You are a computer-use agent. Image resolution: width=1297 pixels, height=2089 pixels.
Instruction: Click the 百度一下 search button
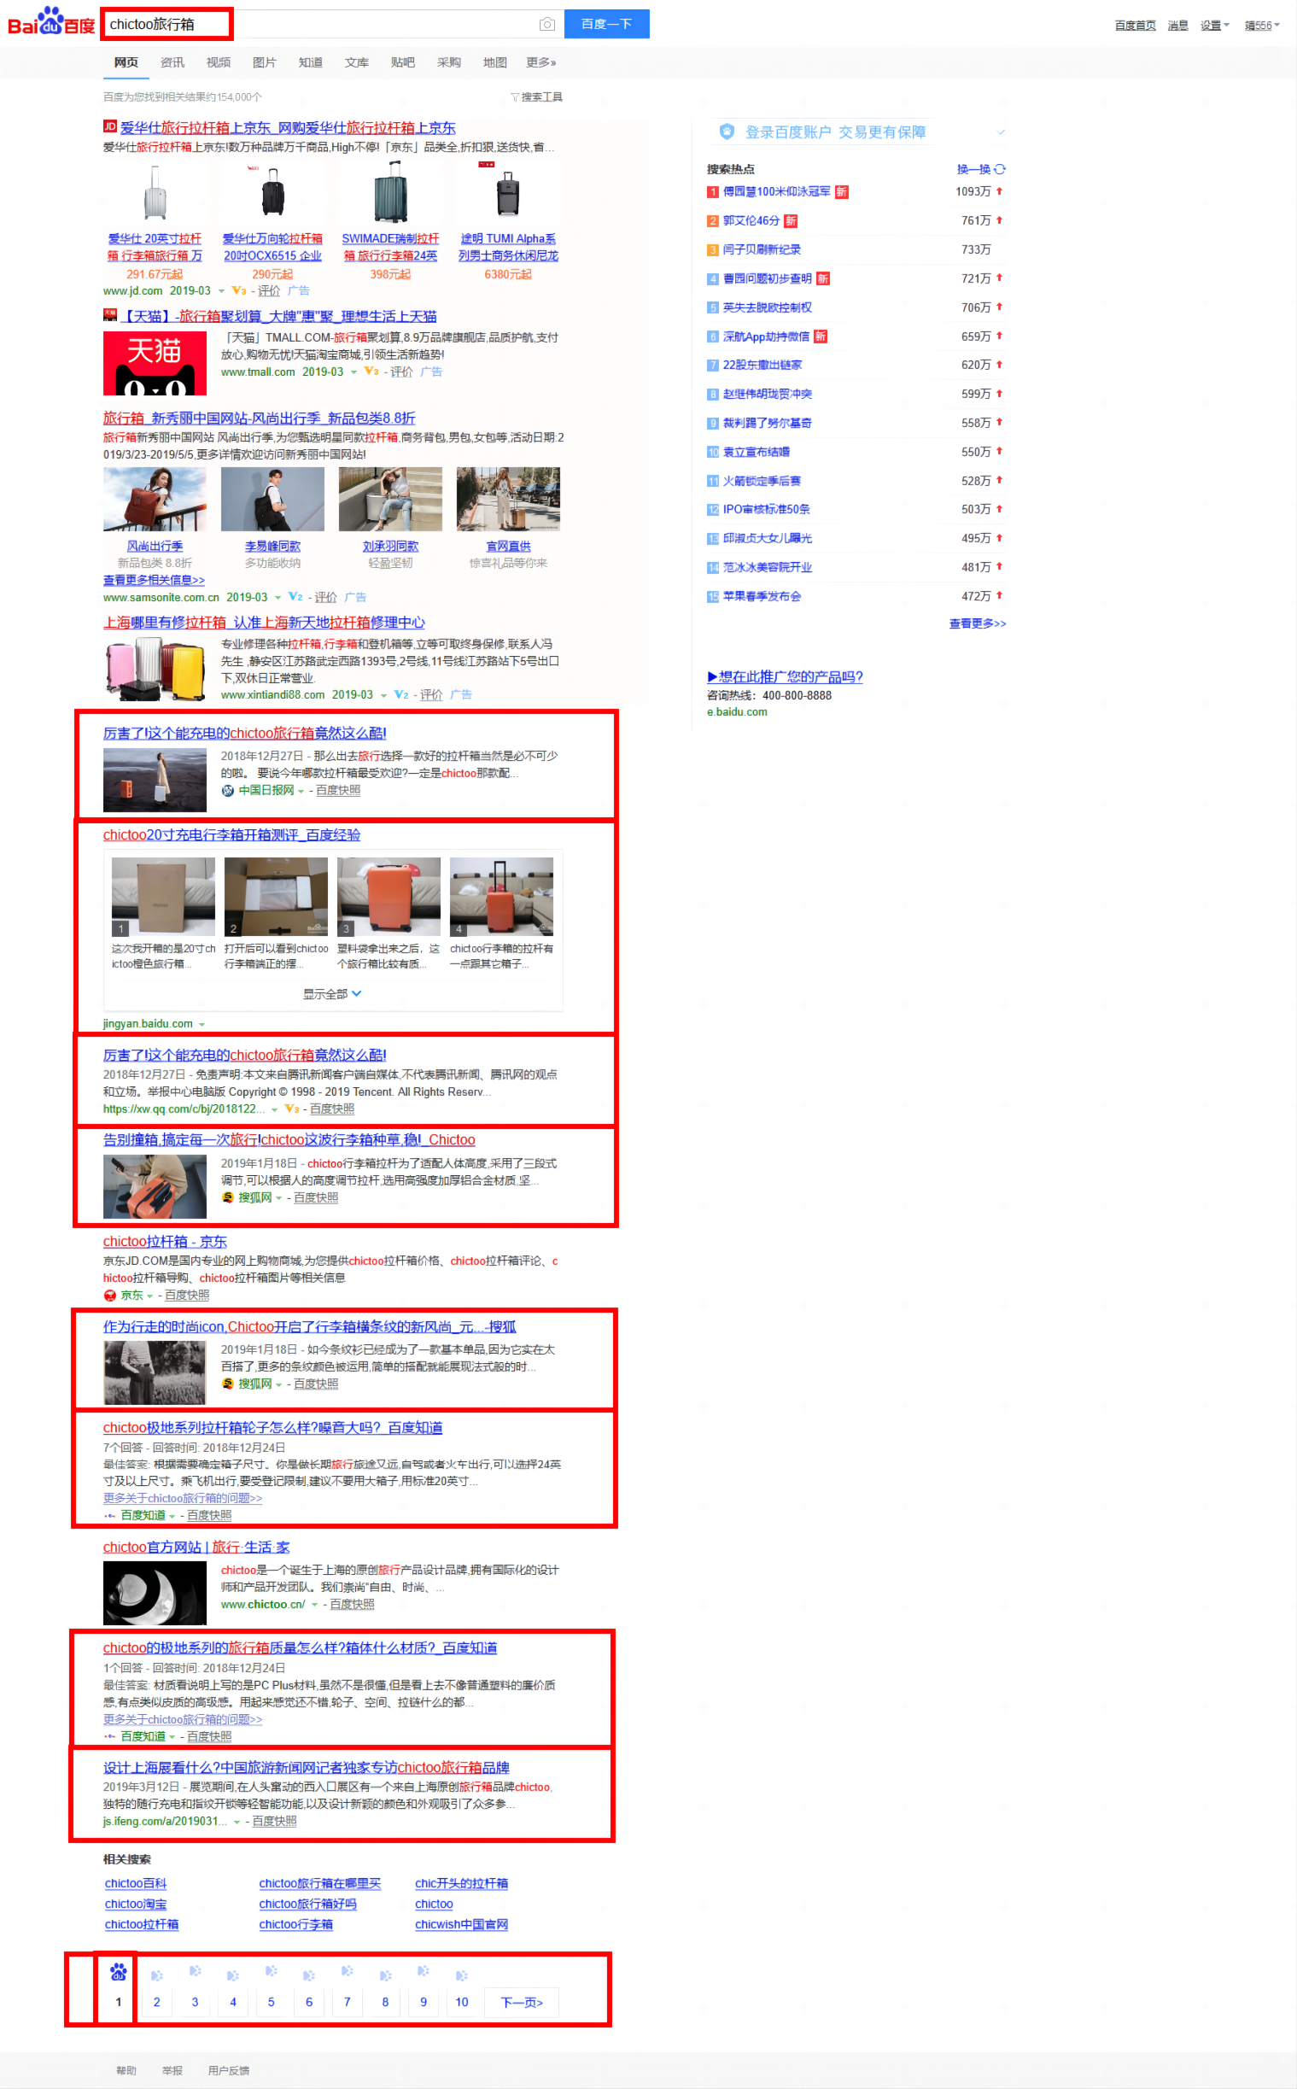[x=606, y=24]
